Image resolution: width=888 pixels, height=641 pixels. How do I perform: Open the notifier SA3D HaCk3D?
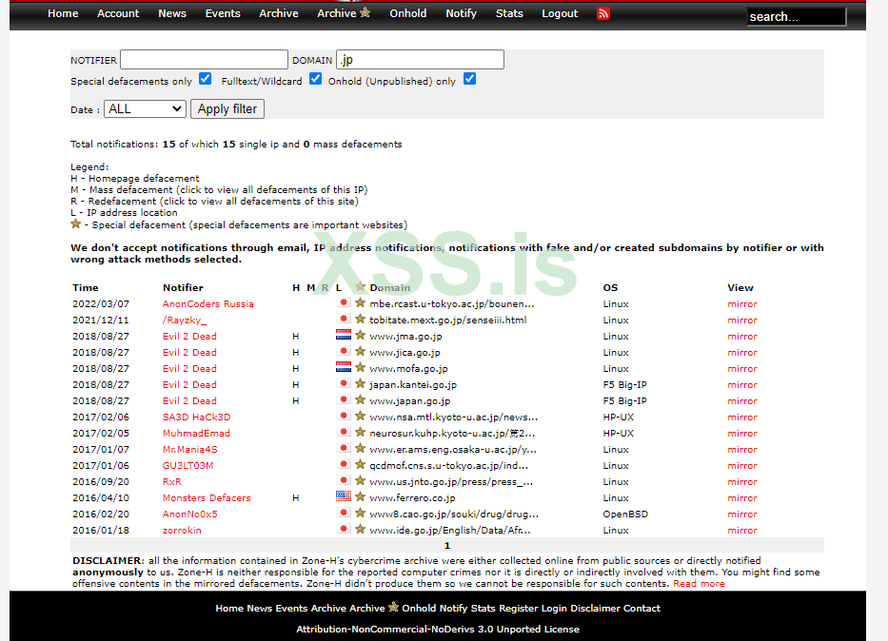196,417
